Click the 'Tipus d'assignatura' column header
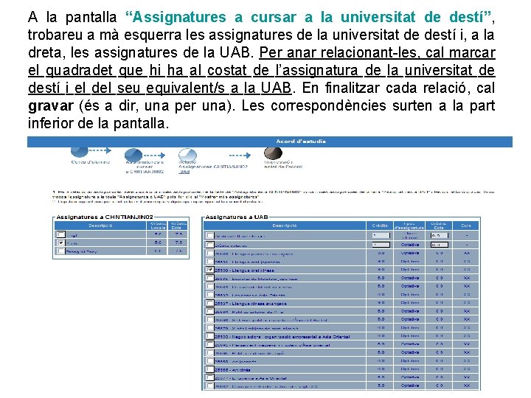This screenshot has width=531, height=398. click(410, 226)
